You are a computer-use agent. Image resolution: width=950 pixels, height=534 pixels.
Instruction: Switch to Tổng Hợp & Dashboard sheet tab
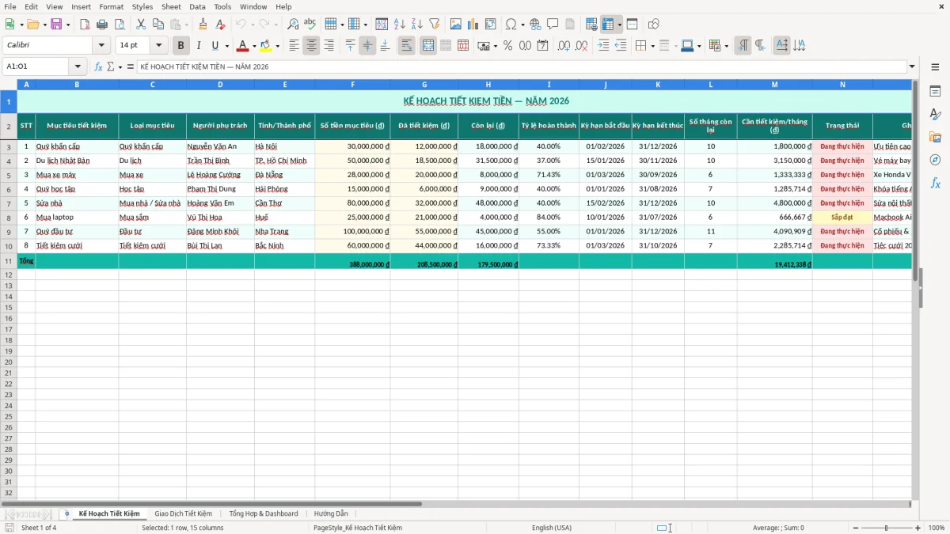click(x=264, y=513)
